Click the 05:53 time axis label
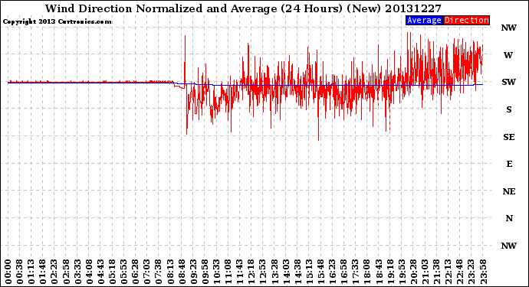The width and height of the screenshot is (529, 287). [123, 272]
